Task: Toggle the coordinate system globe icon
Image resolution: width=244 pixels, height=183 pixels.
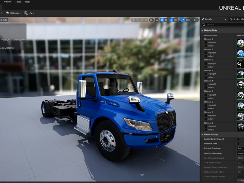Action: (x=151, y=20)
